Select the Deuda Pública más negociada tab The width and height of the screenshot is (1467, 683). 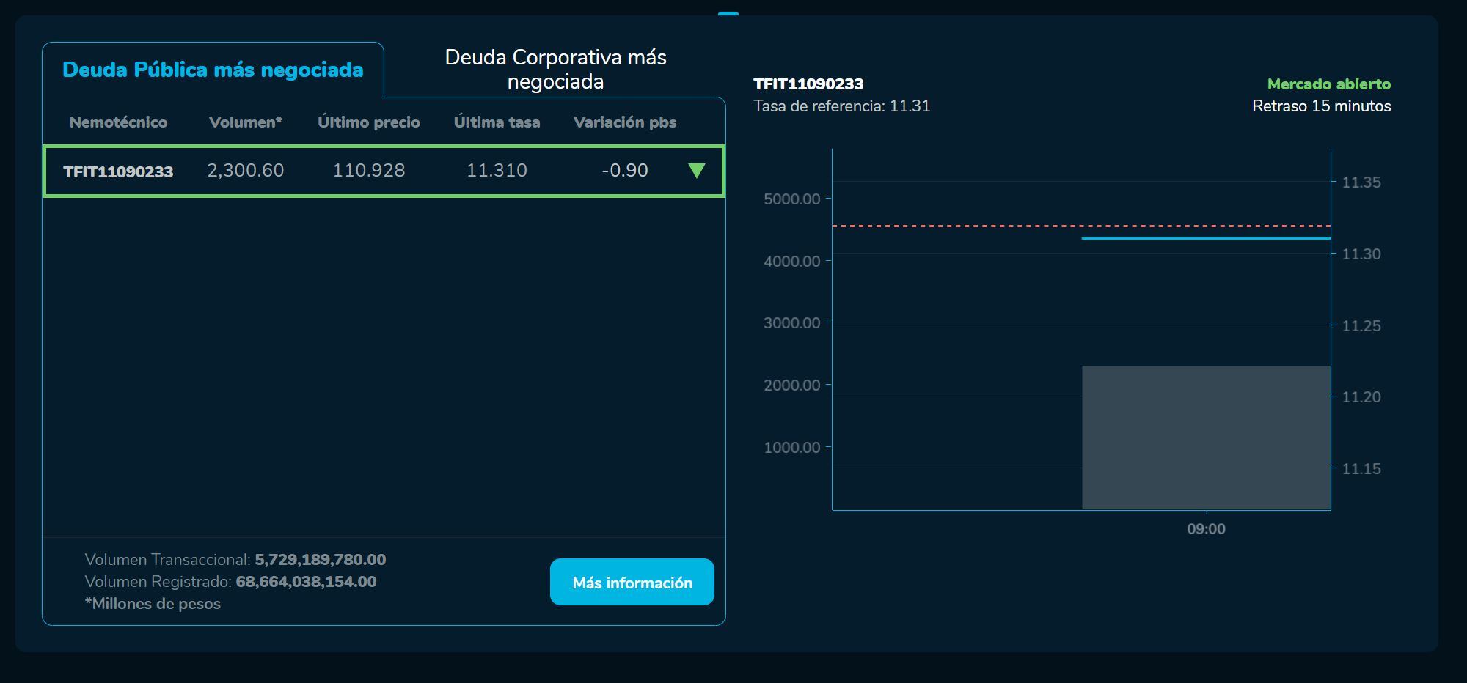213,70
